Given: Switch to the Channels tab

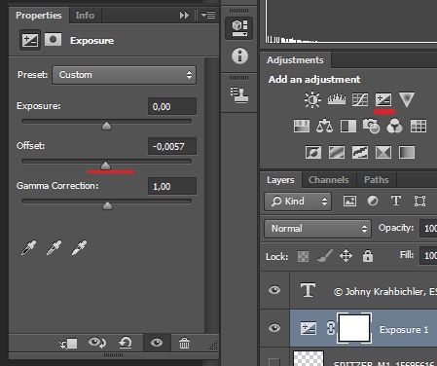Looking at the screenshot, I should (x=329, y=180).
